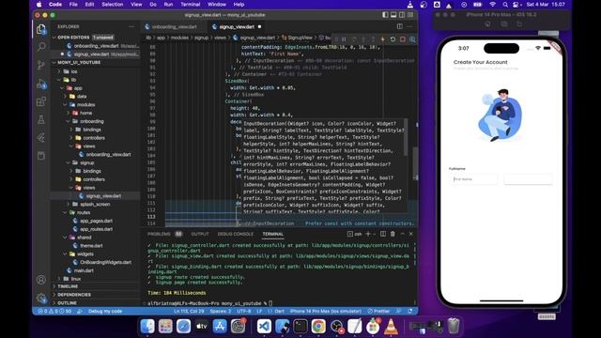Open the Testing flask view
The width and height of the screenshot is (601, 338).
(x=41, y=119)
